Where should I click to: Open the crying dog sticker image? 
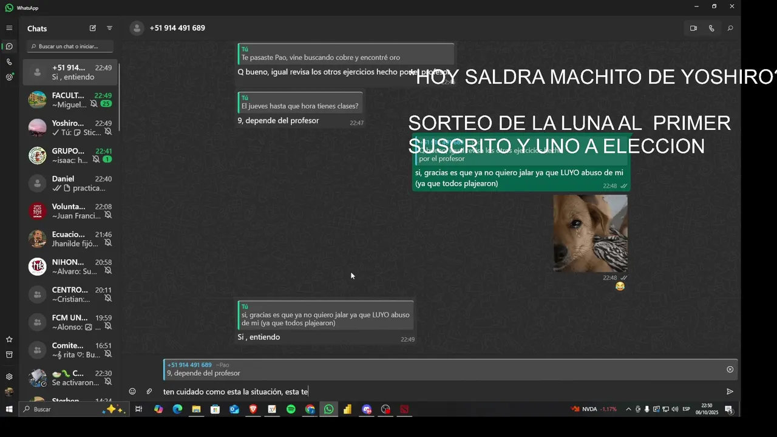(x=590, y=233)
